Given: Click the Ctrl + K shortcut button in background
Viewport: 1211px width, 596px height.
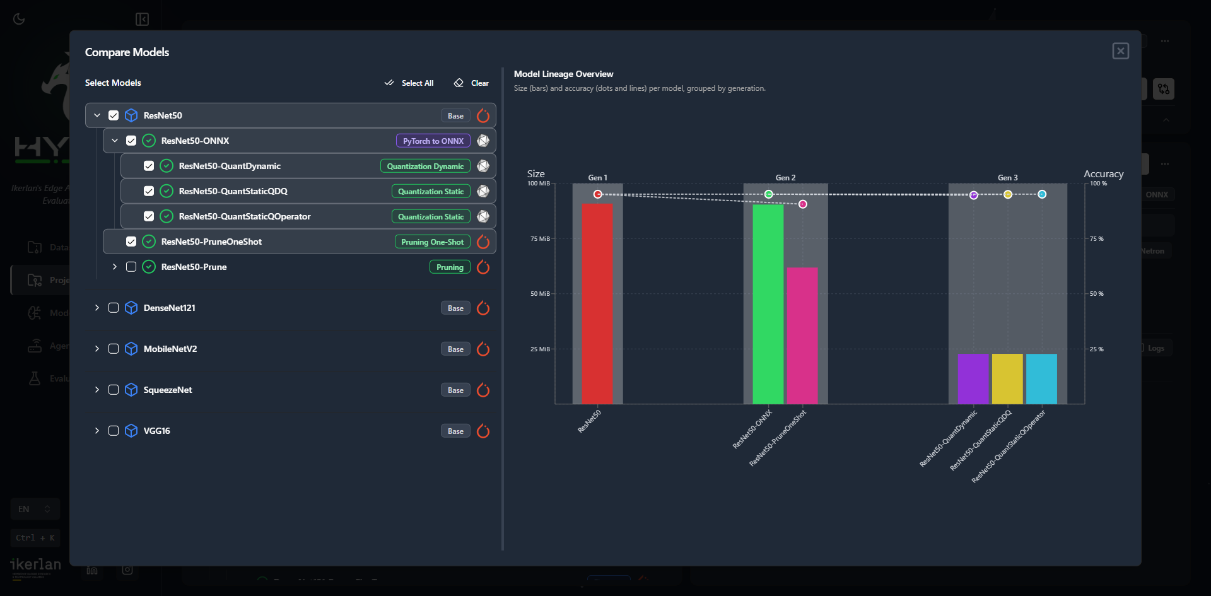Looking at the screenshot, I should click(35, 538).
